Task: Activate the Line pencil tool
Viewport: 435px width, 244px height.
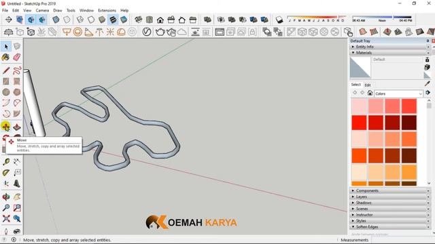Action: click(x=6, y=70)
